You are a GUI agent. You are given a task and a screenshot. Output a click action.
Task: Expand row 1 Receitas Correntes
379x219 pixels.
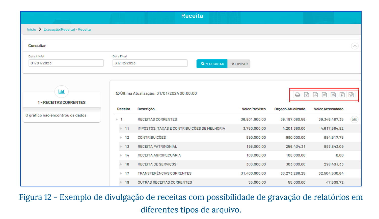pos(117,119)
